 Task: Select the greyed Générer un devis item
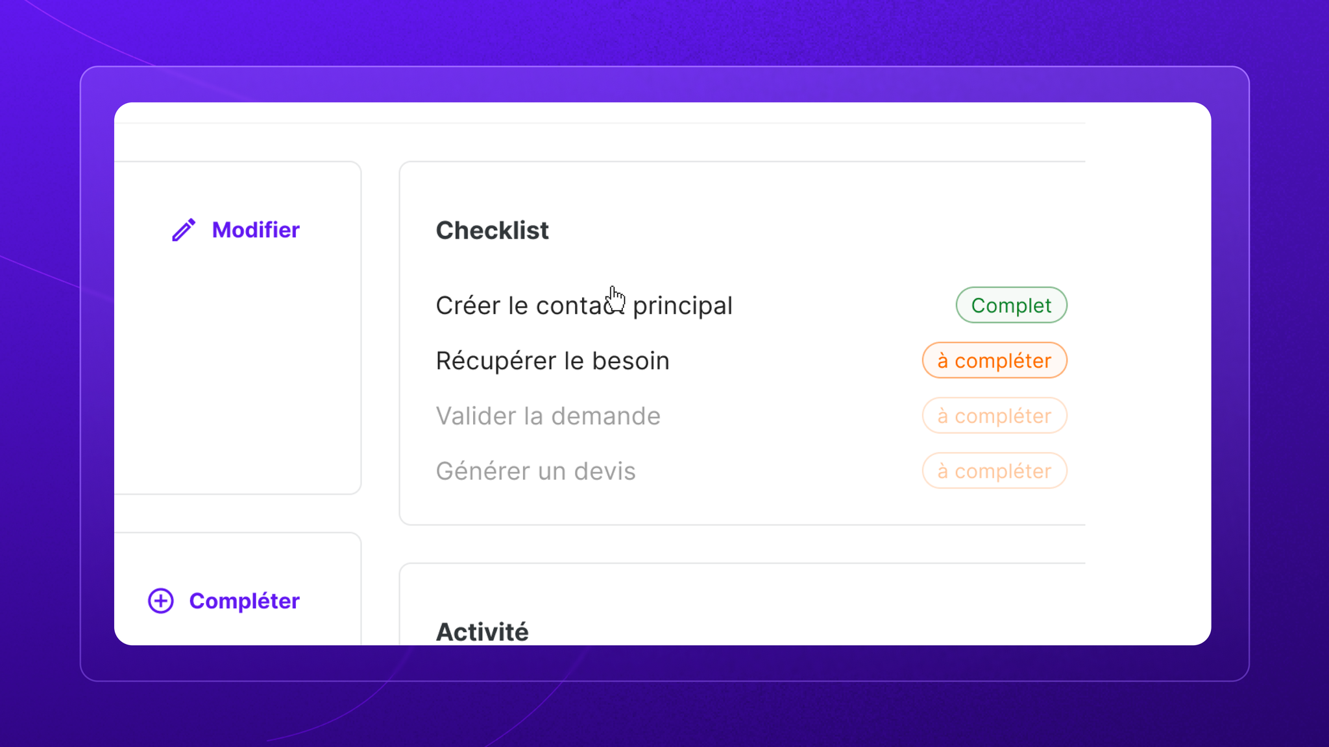535,471
